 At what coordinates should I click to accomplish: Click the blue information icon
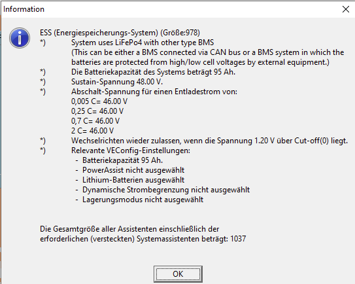coord(20,38)
